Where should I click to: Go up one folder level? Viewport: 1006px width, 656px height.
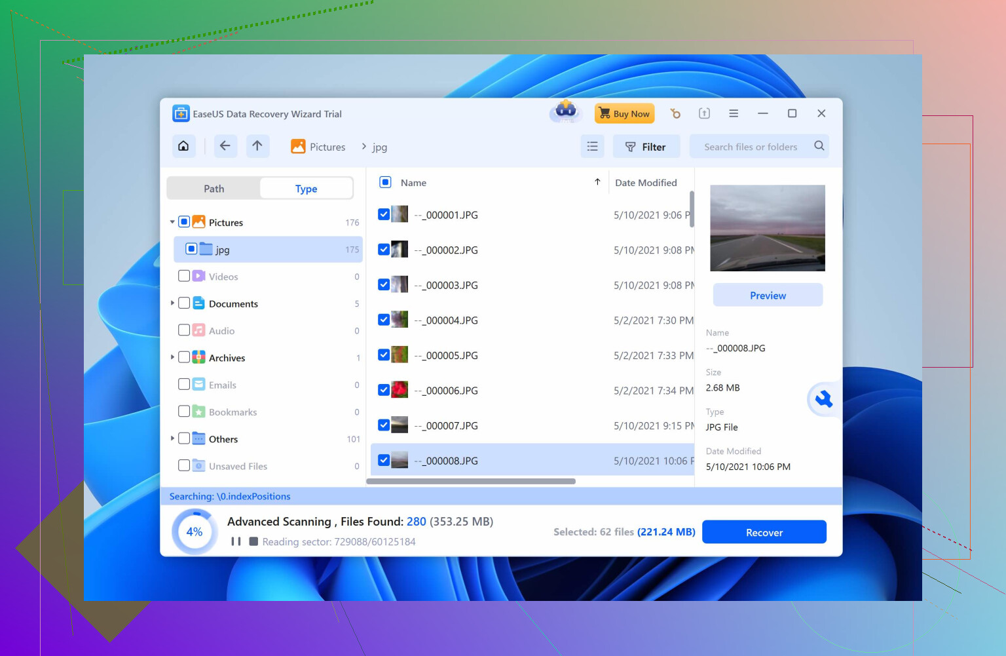(257, 146)
